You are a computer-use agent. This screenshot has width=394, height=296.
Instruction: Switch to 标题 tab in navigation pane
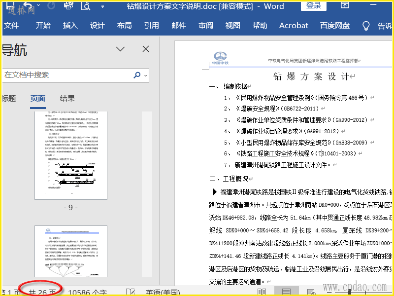click(9, 98)
